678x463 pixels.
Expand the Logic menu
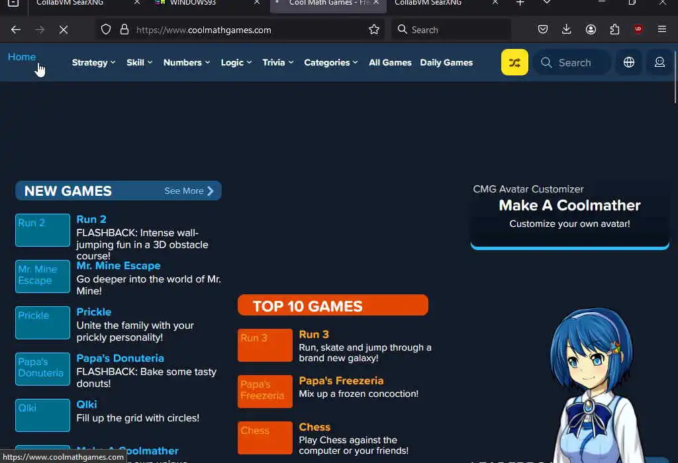point(236,63)
